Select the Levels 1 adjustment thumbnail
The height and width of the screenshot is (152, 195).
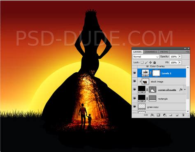[x=145, y=73]
